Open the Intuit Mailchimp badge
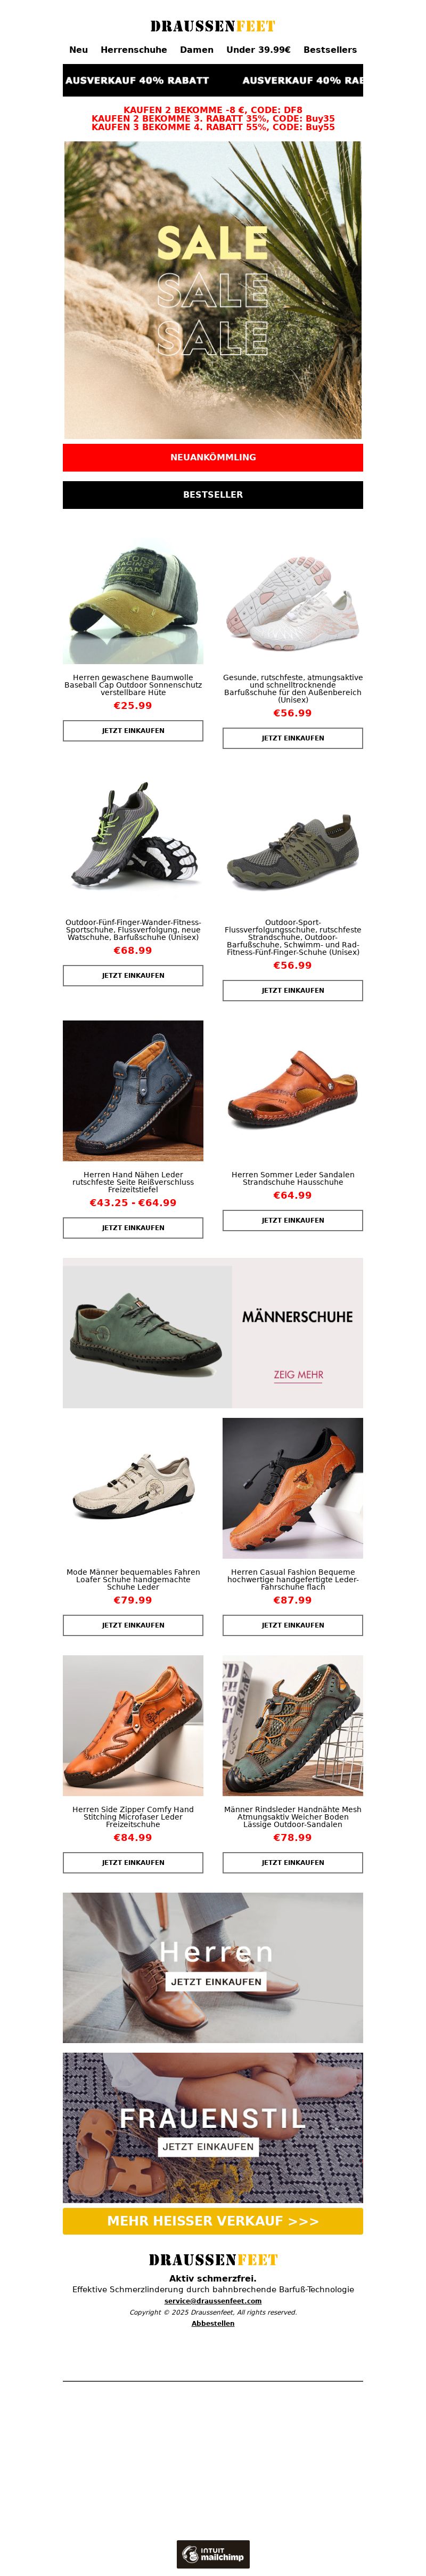 [x=212, y=2554]
